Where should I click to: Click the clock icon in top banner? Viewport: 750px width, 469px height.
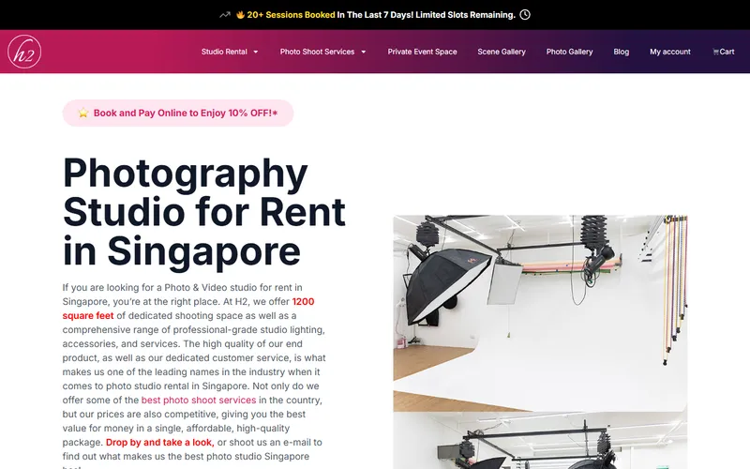click(x=525, y=15)
